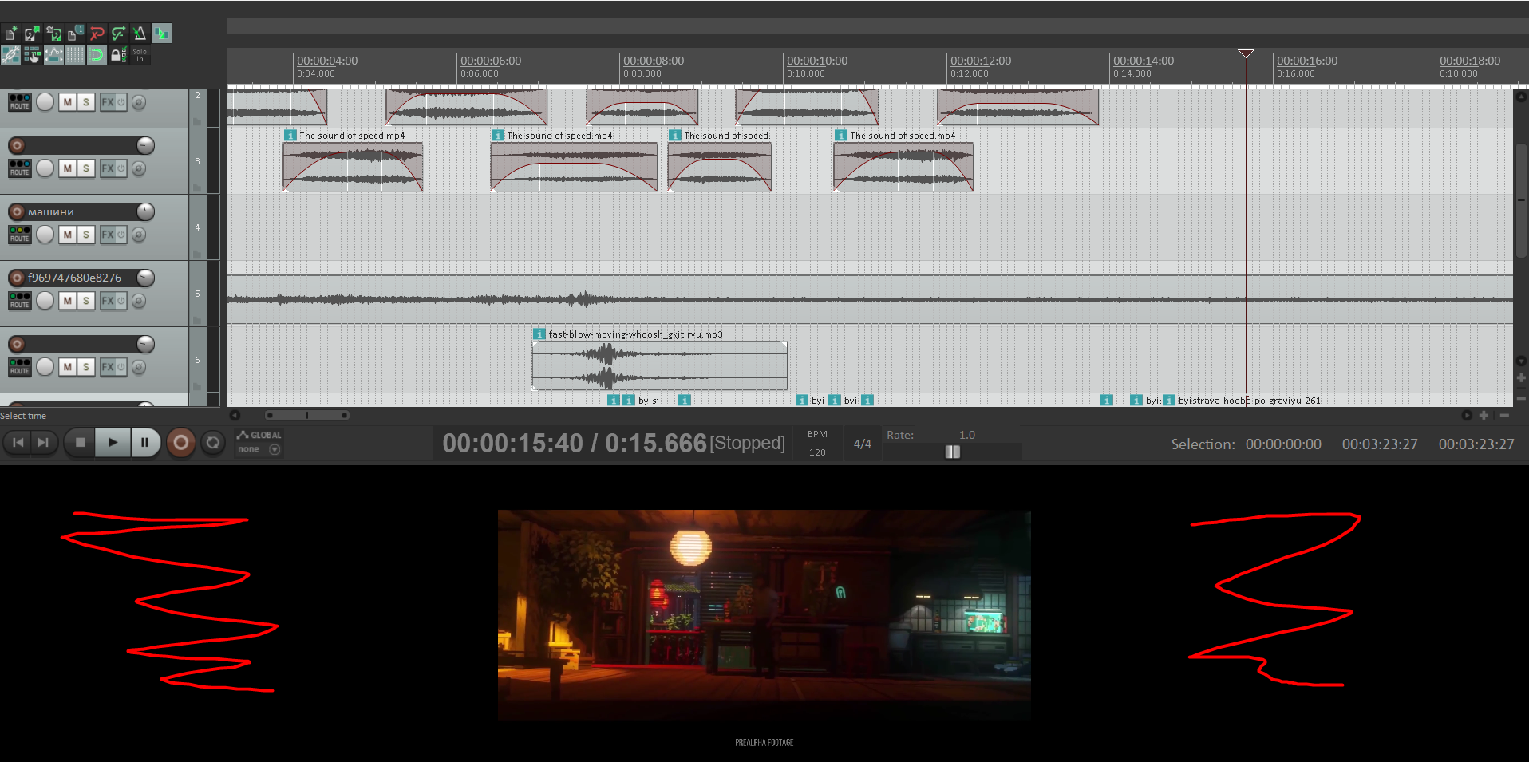Viewport: 1529px width, 762px height.
Task: Open FX chain on машини track
Action: (108, 235)
